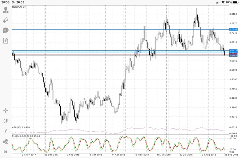Click the 3.5950 price axis value
The height and width of the screenshot is (158, 240).
coord(233,61)
